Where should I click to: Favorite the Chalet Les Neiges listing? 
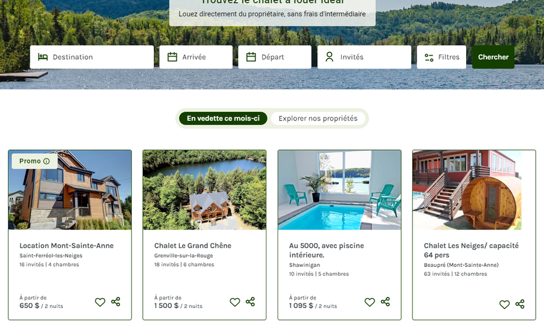504,304
